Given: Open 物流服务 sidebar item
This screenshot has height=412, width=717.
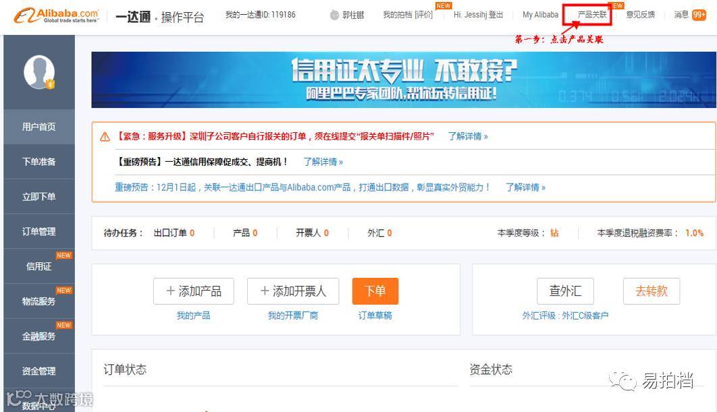Looking at the screenshot, I should (x=39, y=301).
